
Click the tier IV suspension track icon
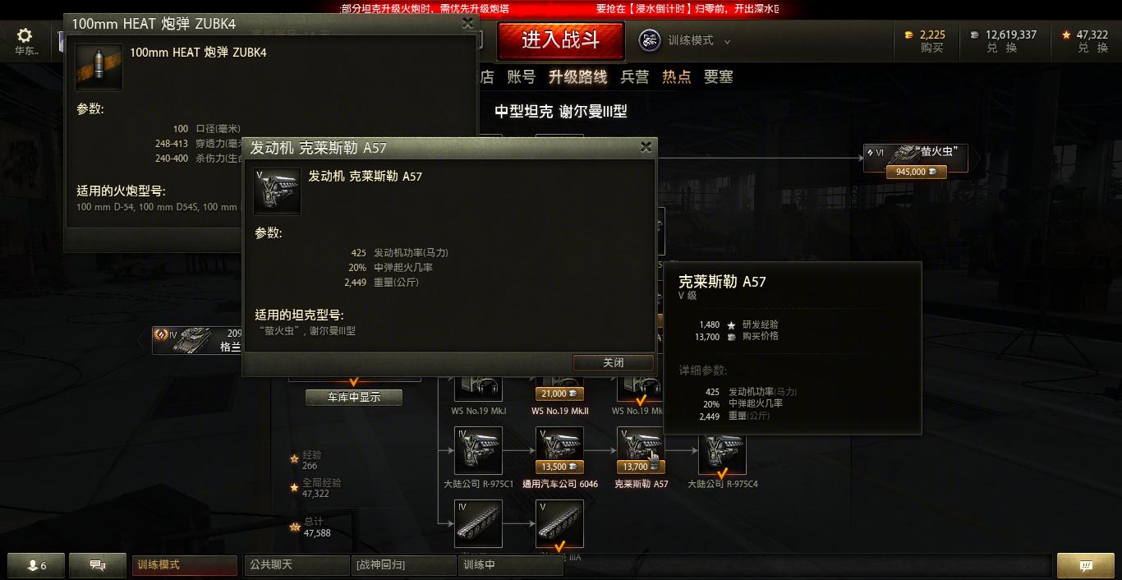(x=478, y=523)
